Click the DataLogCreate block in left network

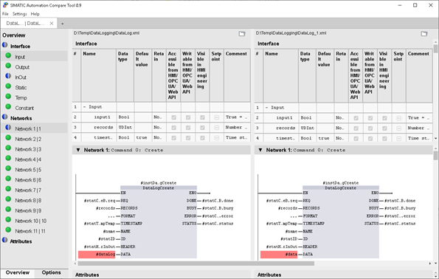[x=159, y=221]
